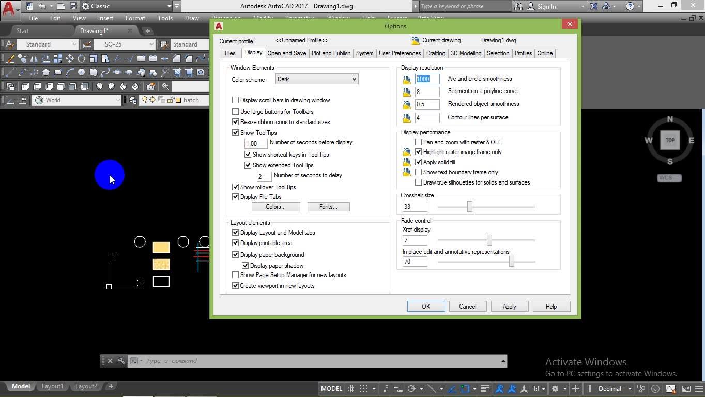Screen dimensions: 705x397
Task: Click the Apply button
Action: click(509, 307)
